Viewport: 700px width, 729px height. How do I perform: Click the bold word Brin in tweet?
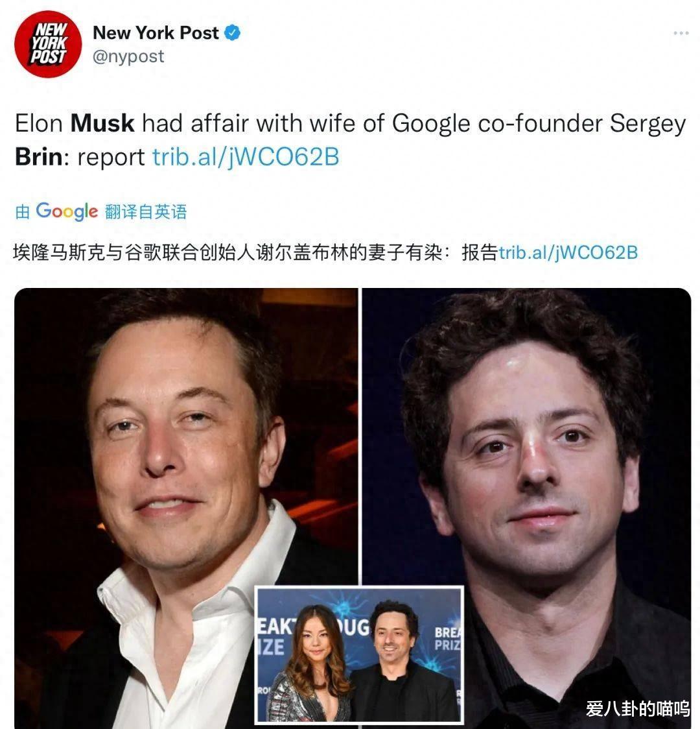point(39,157)
